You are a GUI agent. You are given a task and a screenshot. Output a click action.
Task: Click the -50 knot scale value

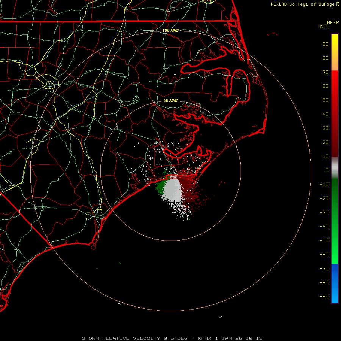(x=324, y=241)
